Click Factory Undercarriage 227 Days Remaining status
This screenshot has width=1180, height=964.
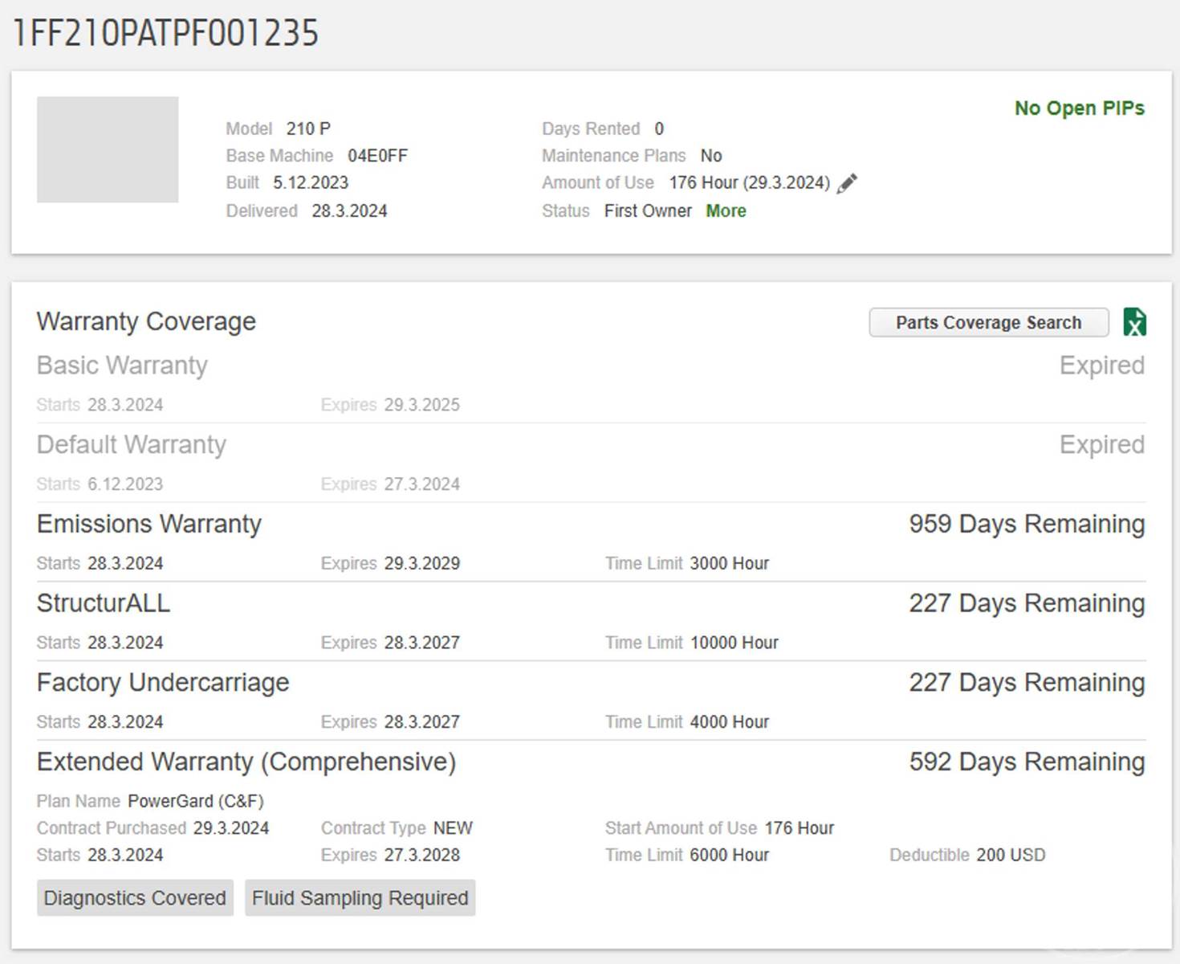point(1027,682)
